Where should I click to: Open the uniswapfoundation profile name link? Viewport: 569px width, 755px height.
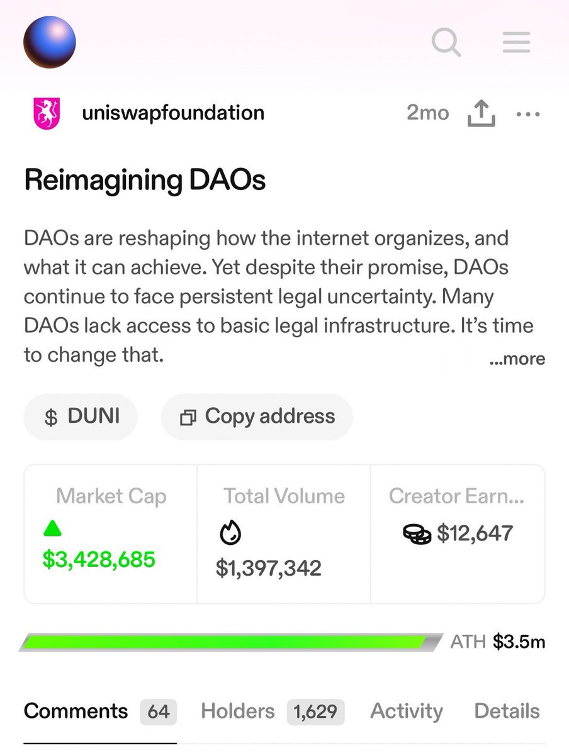tap(173, 113)
